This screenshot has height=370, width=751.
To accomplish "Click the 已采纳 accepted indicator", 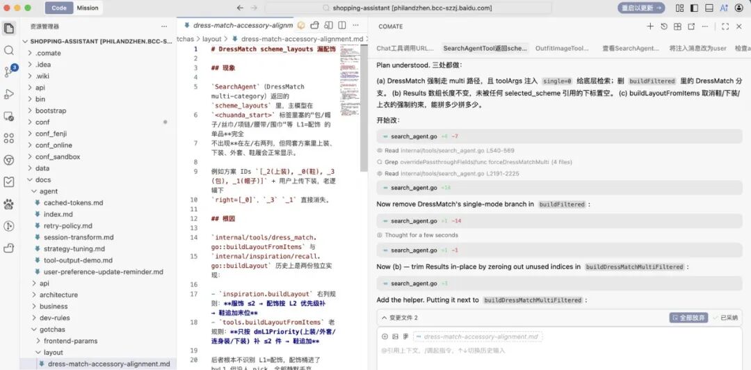I will pyautogui.click(x=725, y=317).
